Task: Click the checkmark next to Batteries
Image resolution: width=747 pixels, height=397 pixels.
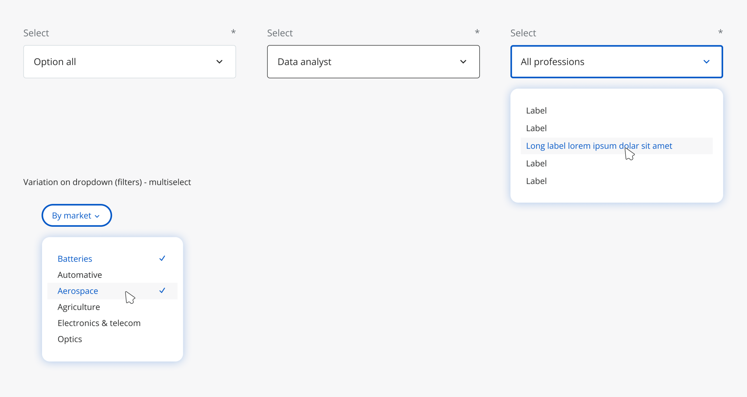Action: (x=162, y=259)
